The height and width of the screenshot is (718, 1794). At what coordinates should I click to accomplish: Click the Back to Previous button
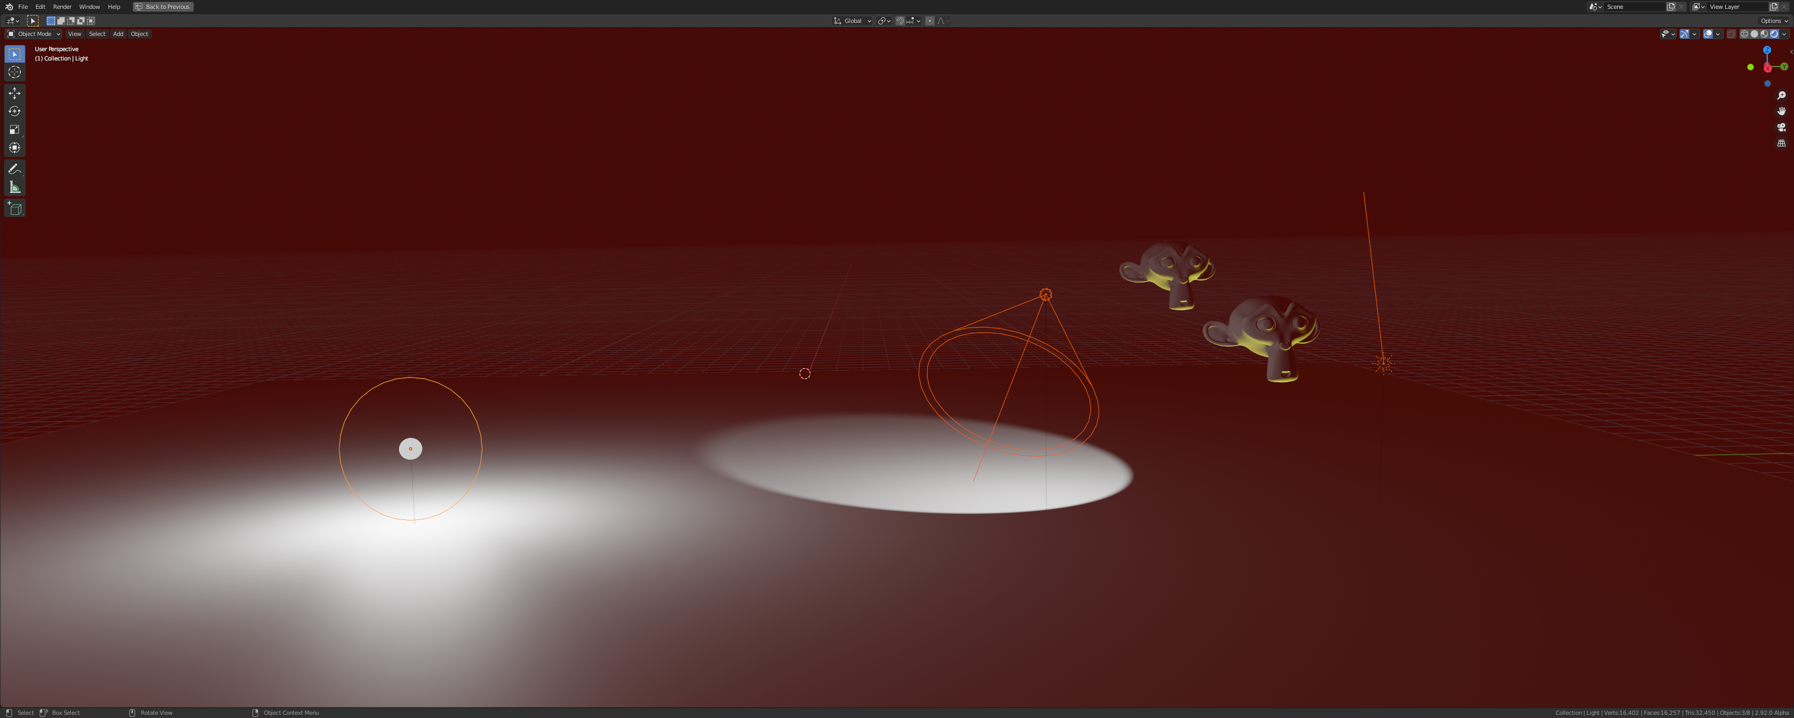coord(163,7)
